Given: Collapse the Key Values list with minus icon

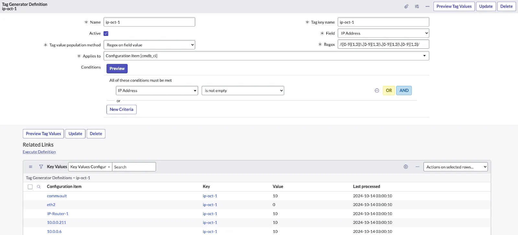Looking at the screenshot, I should click(x=417, y=167).
